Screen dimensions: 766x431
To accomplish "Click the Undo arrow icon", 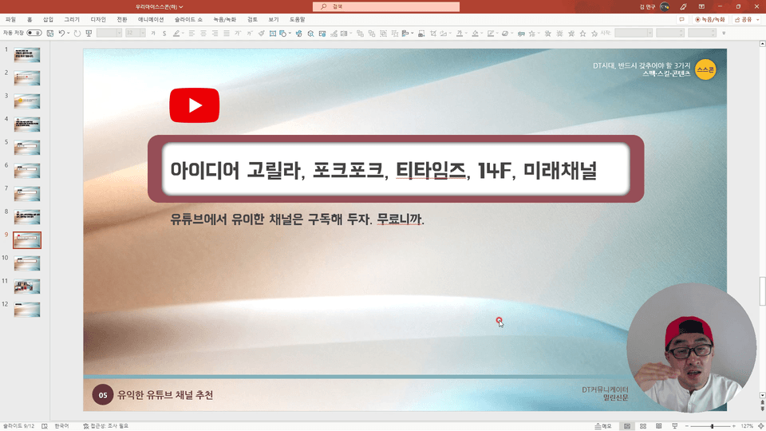I will coord(61,34).
